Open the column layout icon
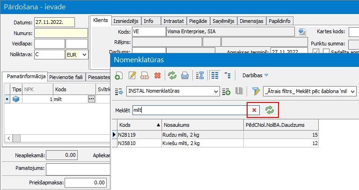359x190 pixels. [x=239, y=91]
